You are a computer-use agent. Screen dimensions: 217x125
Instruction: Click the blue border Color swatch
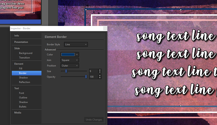pyautogui.click(x=68, y=55)
